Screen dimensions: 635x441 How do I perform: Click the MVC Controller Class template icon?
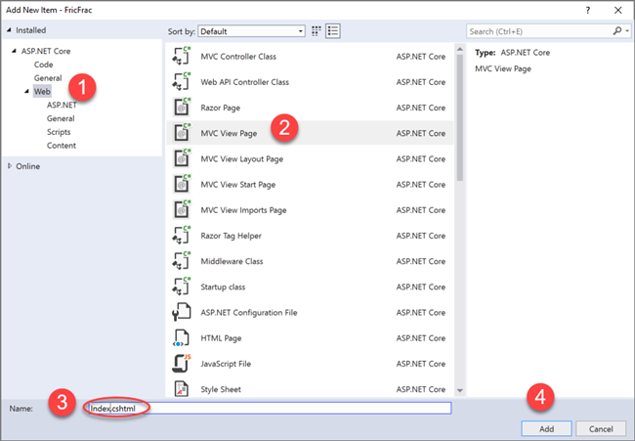(181, 56)
